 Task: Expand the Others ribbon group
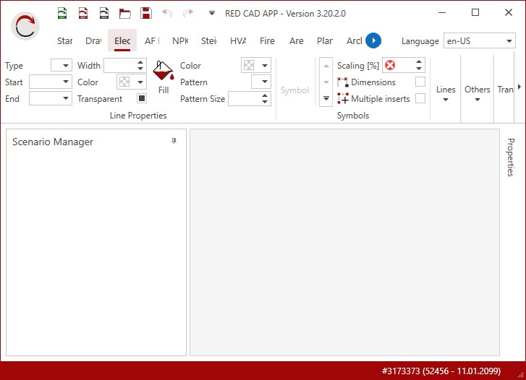477,93
